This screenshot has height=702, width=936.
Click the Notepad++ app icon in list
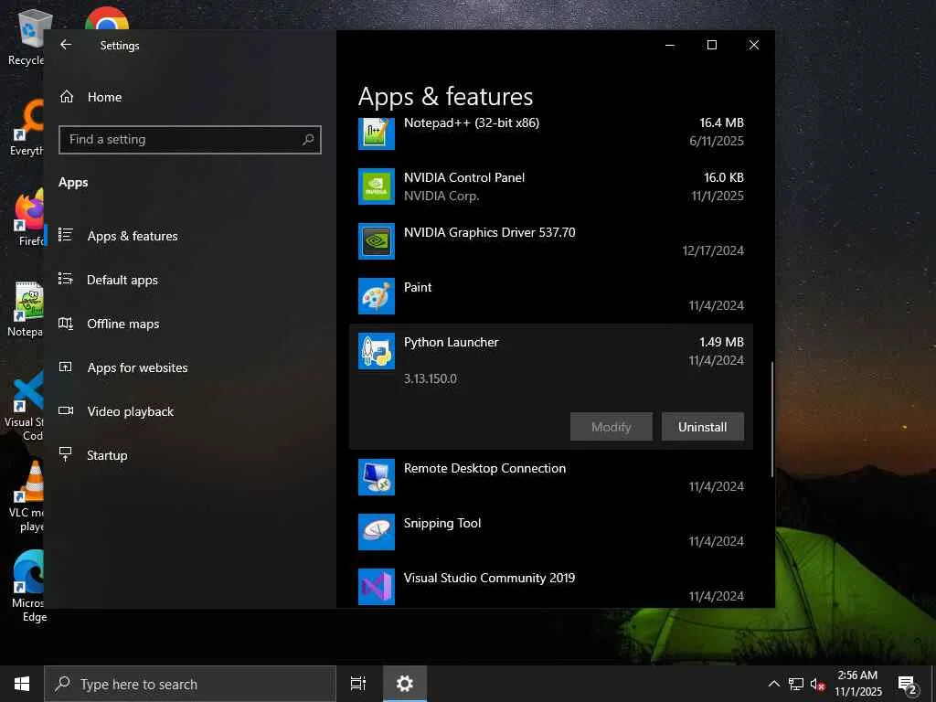coord(376,133)
